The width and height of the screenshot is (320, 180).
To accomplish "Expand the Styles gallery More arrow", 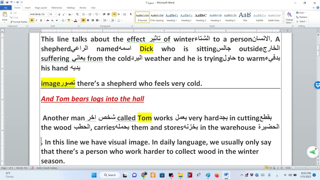I will (283, 22).
